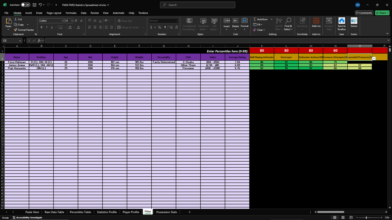392x220 pixels.
Task: Undo the last action
Action: pos(40,5)
